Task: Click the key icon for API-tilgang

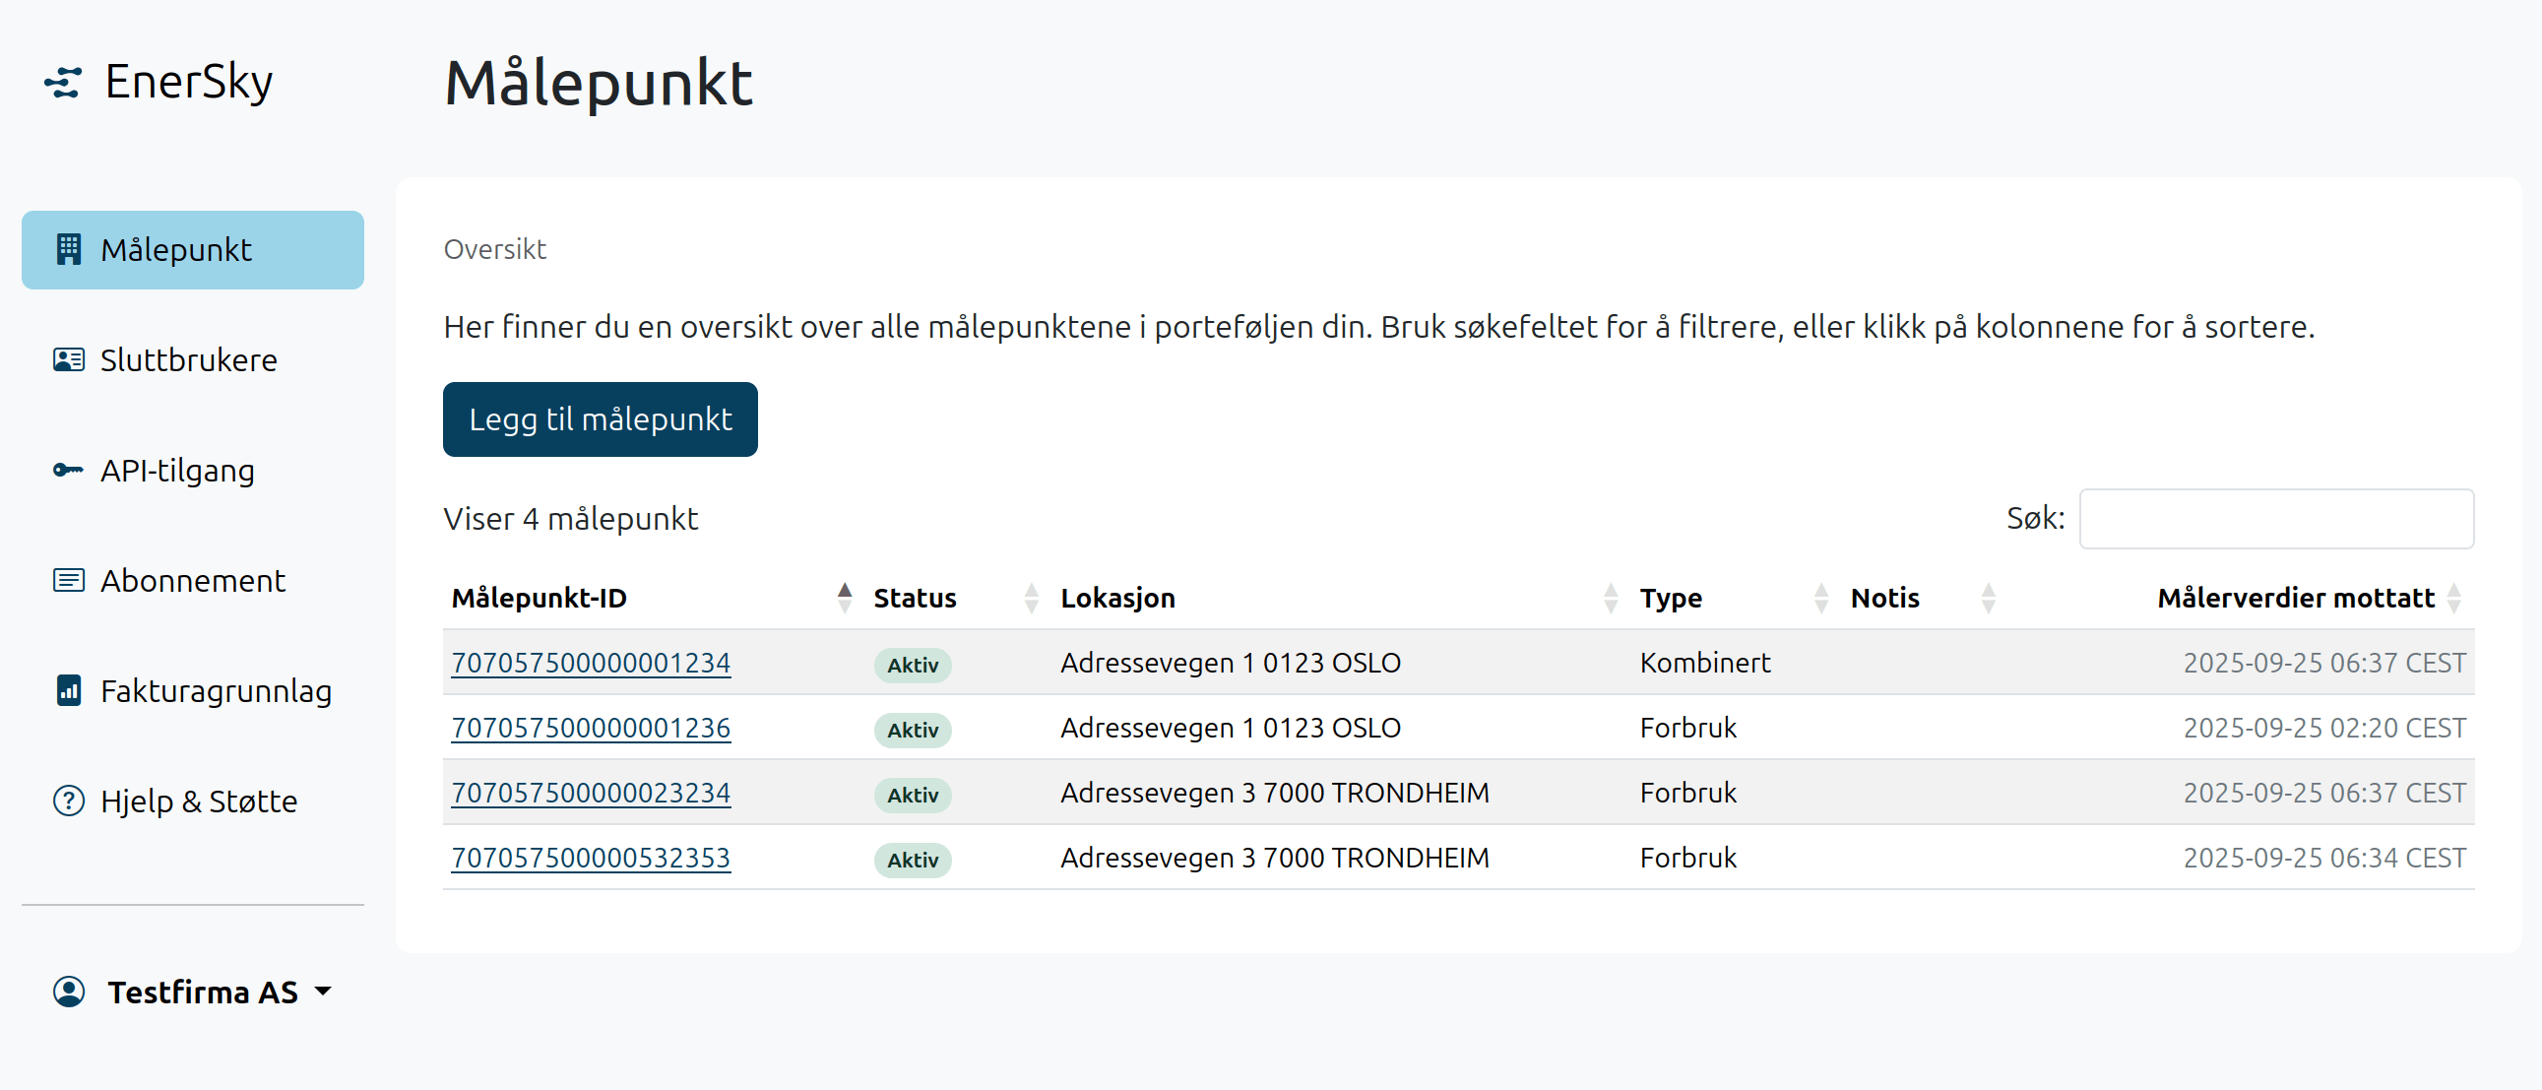Action: click(68, 470)
